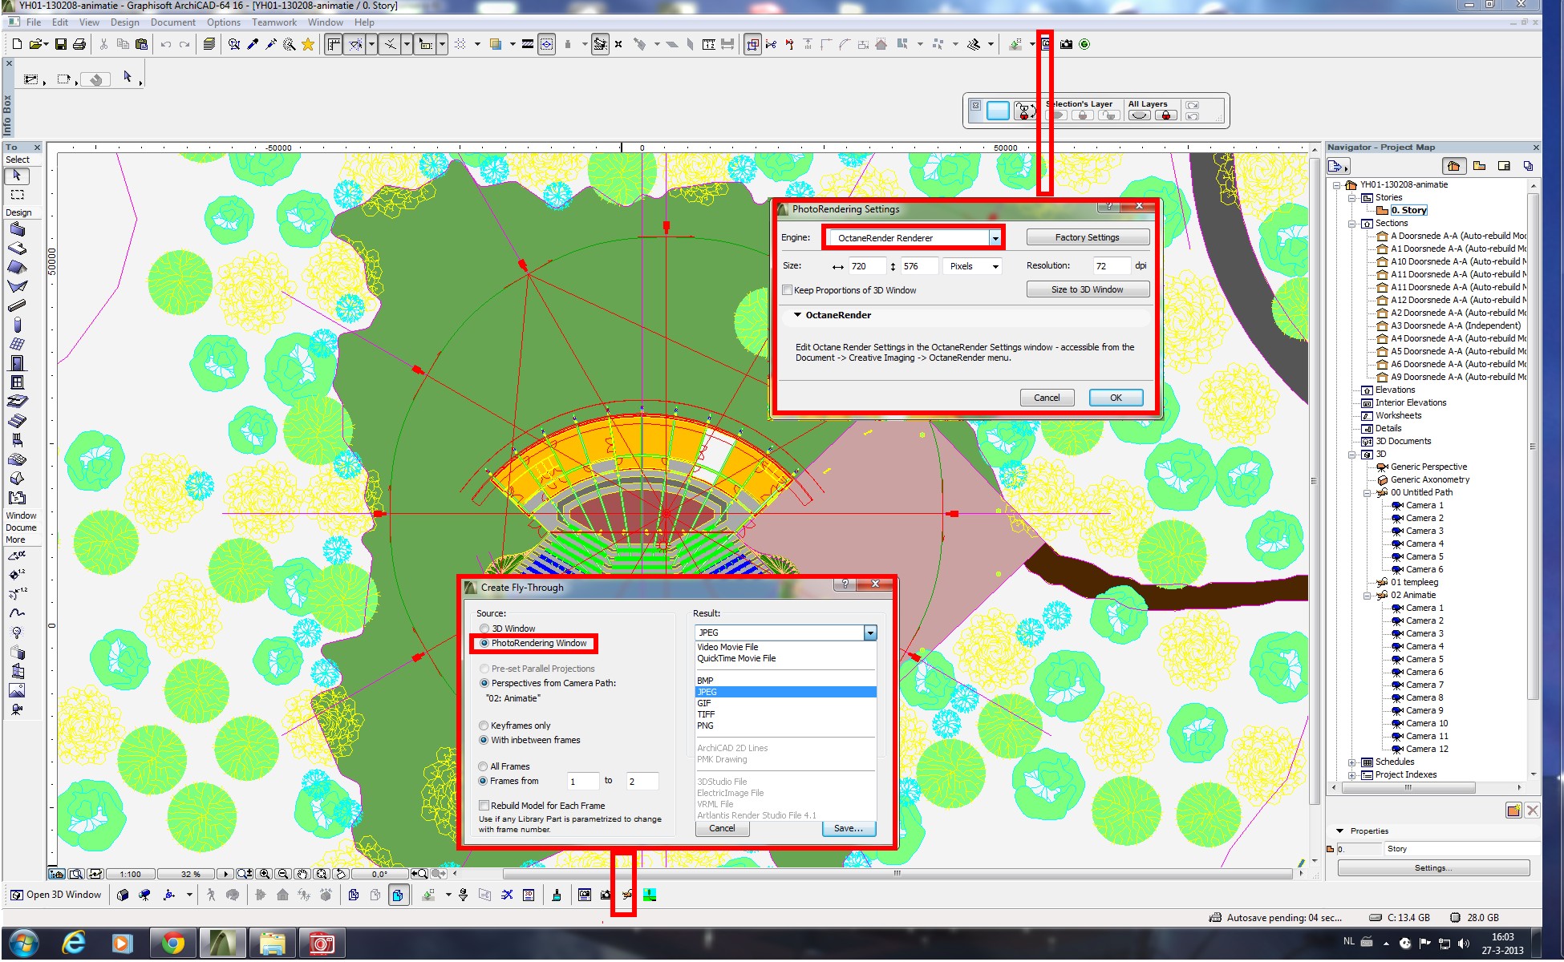Image resolution: width=1564 pixels, height=962 pixels.
Task: Click the Save floppy disk icon
Action: [61, 45]
